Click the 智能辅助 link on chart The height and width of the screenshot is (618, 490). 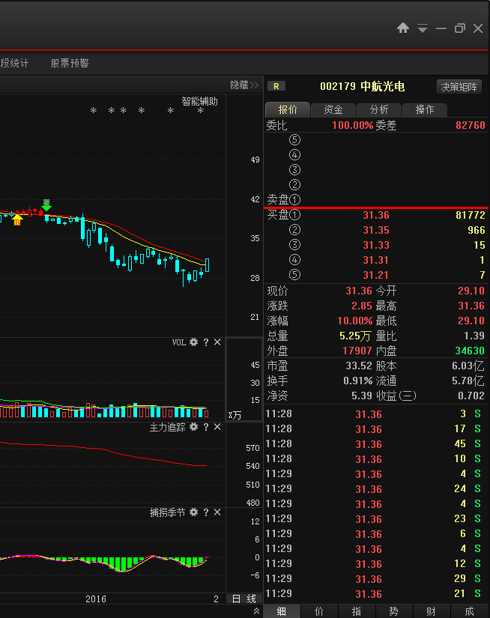(199, 101)
